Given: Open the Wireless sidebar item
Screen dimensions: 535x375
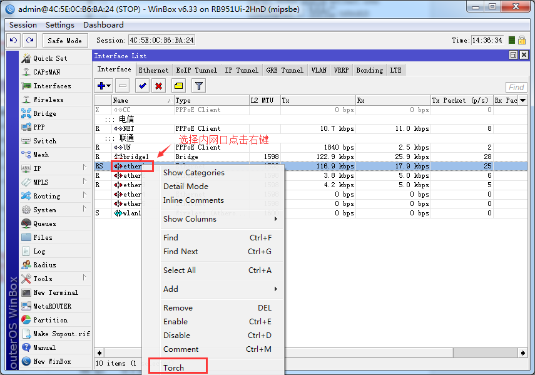Looking at the screenshot, I should (x=56, y=100).
